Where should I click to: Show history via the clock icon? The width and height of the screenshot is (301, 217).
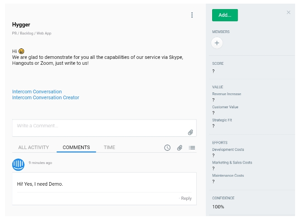(x=167, y=148)
